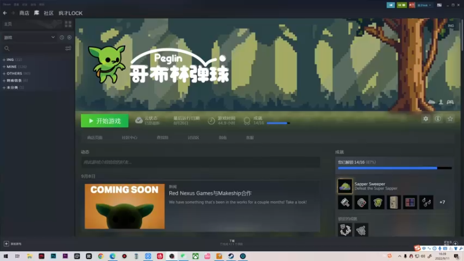464x261 pixels.
Task: Click the 14/16 achievements progress bar in panel
Action: tap(395, 168)
